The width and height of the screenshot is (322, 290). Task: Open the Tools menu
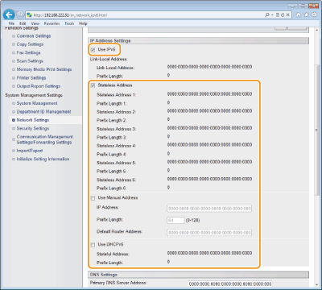point(69,23)
